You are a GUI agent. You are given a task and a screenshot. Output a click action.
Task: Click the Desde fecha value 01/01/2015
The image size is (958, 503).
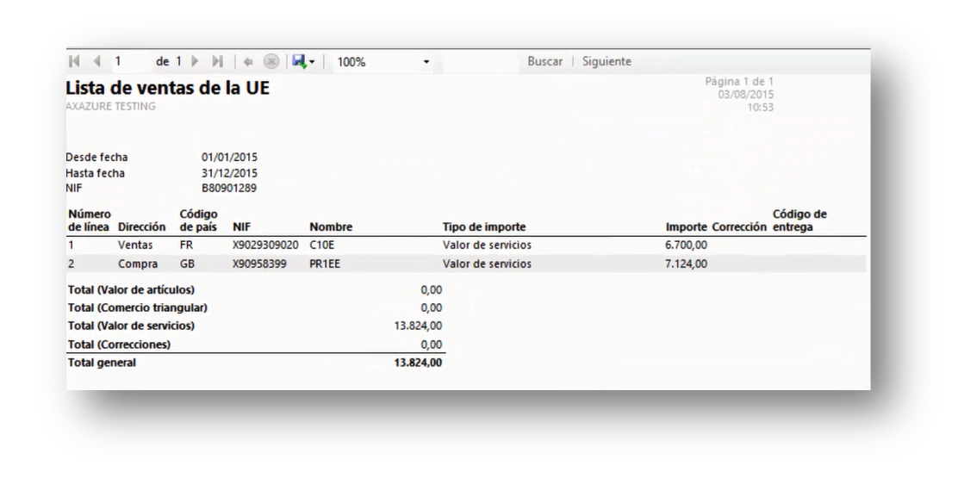pyautogui.click(x=230, y=157)
